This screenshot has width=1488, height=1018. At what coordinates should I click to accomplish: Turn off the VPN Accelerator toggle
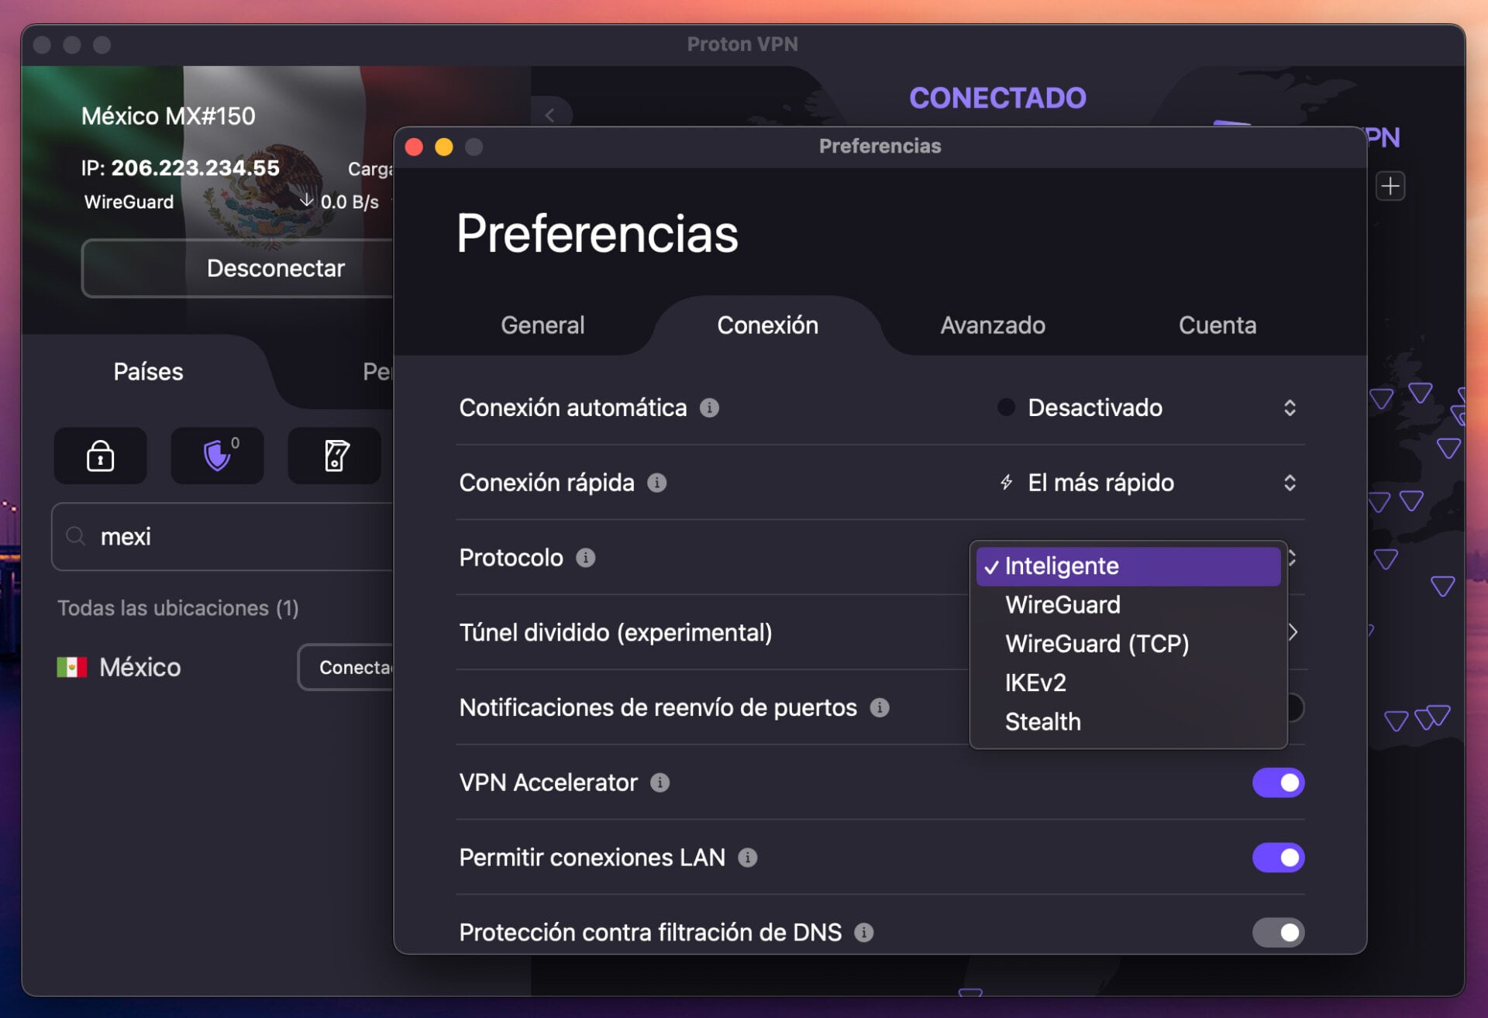(1278, 782)
